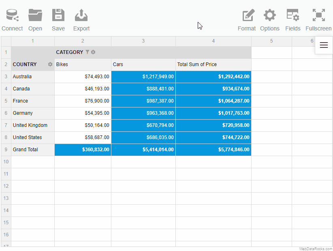The height and width of the screenshot is (251, 333).
Task: Select column header 5
Action: coord(271,41)
